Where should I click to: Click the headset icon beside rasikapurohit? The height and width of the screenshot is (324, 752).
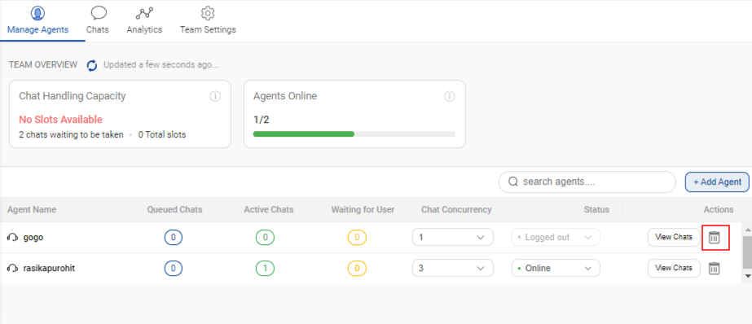pyautogui.click(x=12, y=269)
